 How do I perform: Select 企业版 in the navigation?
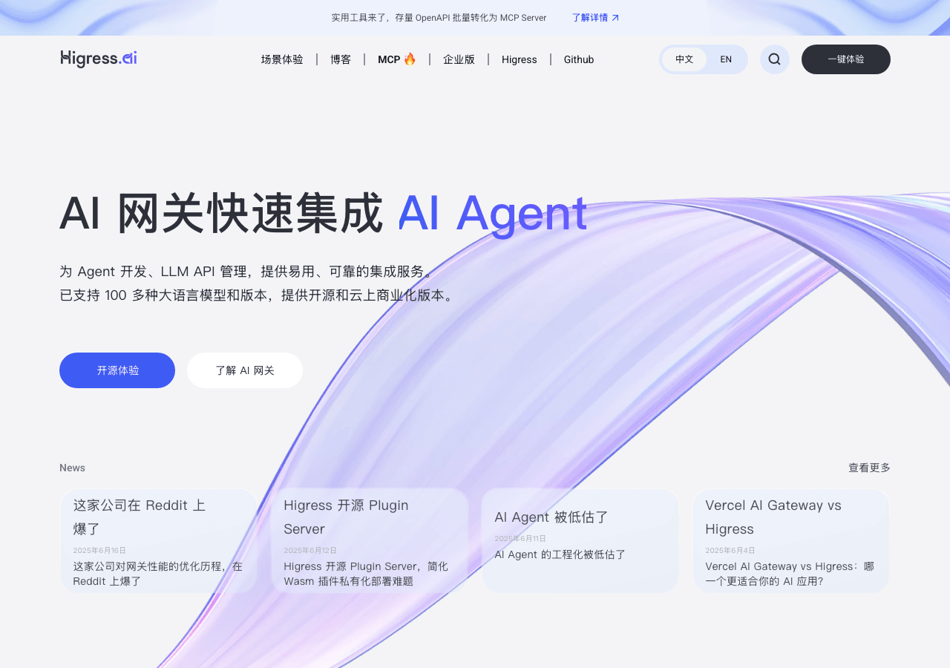point(459,59)
